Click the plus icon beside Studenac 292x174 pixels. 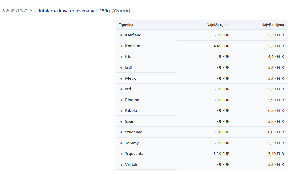coord(121,132)
